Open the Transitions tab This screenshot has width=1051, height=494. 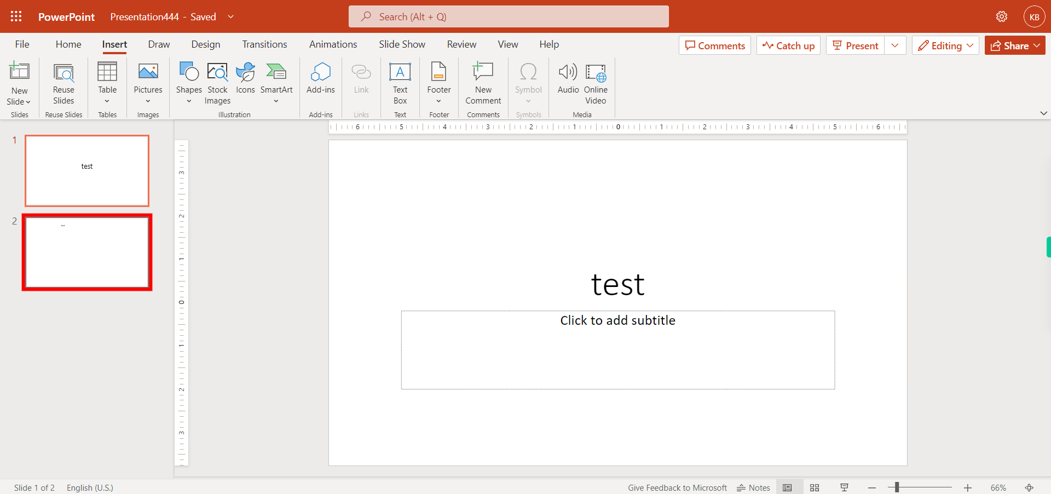coord(264,44)
